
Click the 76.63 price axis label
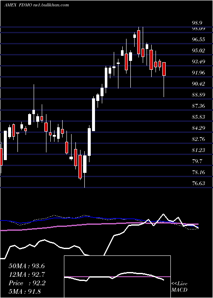pos(199,183)
